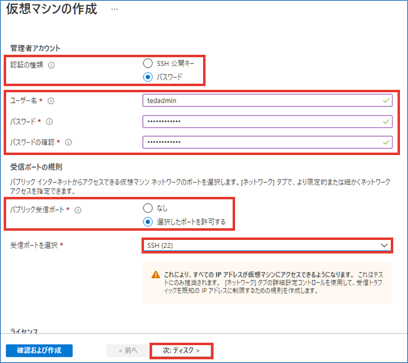Open the ellipsis menu beside the page title
This screenshot has width=408, height=363.
click(114, 9)
